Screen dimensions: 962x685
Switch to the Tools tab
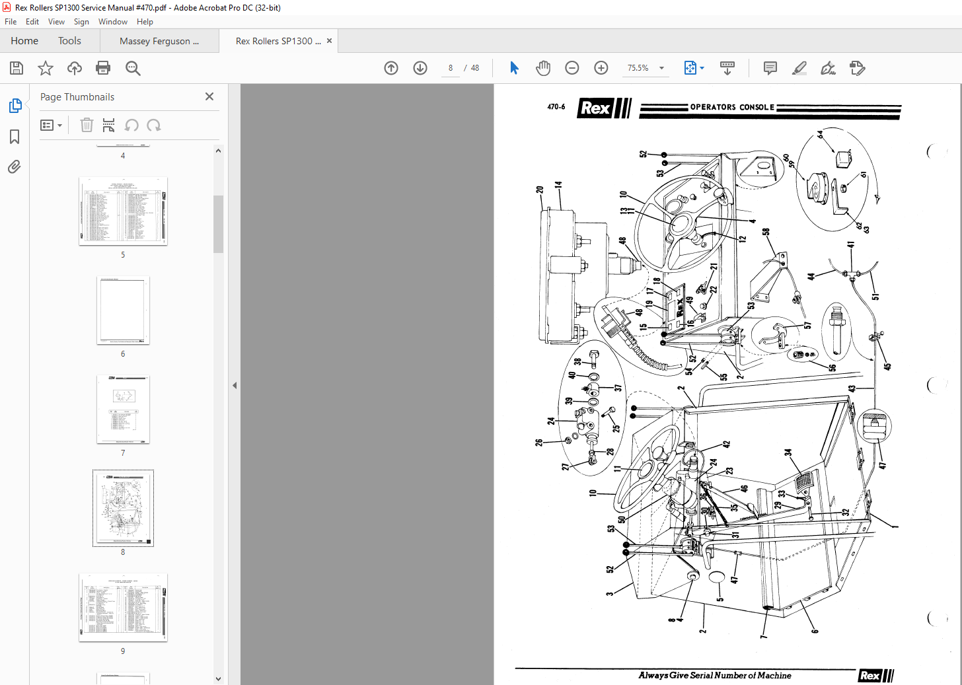69,41
